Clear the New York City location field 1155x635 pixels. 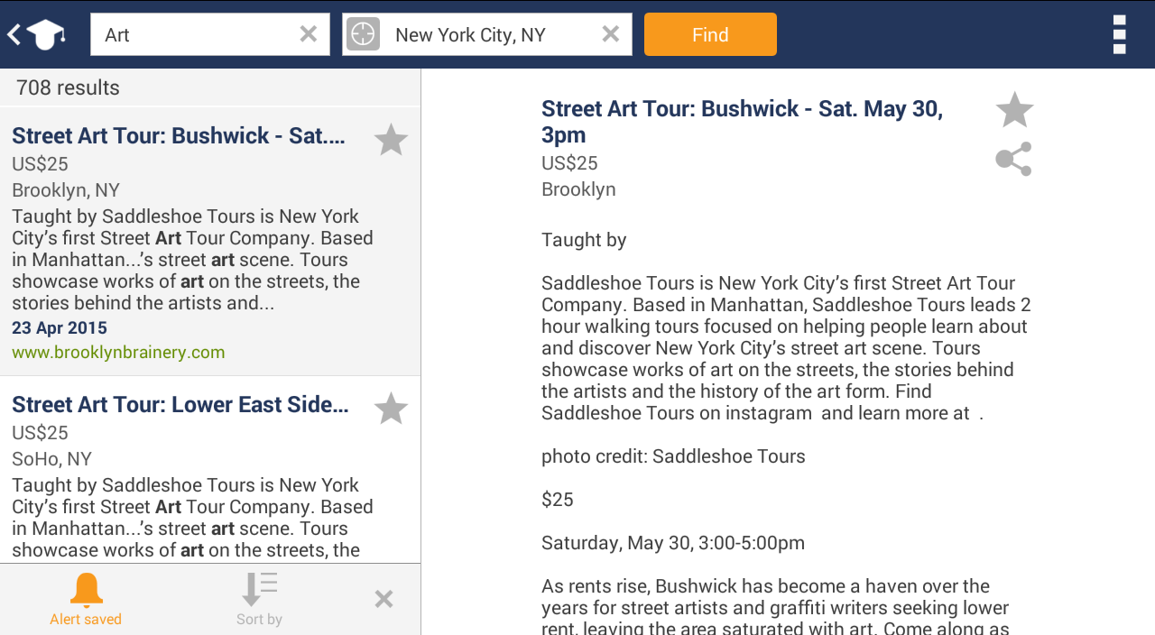pos(611,34)
